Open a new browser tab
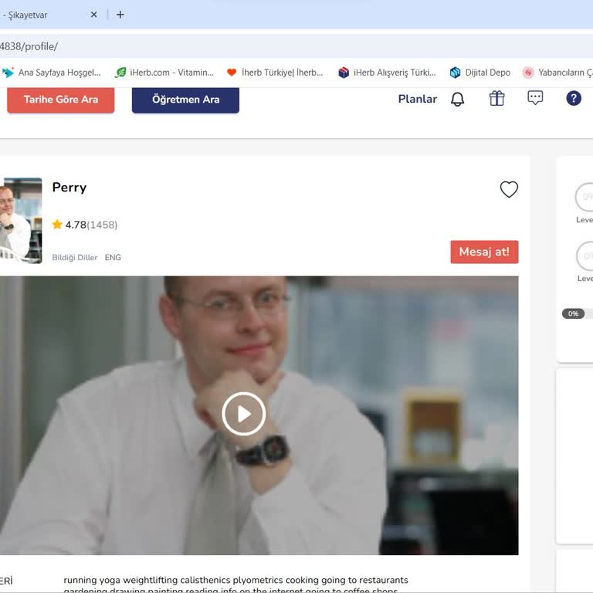This screenshot has height=593, width=593. tap(120, 15)
